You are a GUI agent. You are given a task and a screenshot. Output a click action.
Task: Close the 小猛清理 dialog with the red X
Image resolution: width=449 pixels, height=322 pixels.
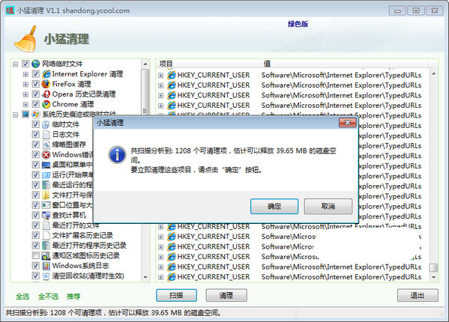click(347, 123)
